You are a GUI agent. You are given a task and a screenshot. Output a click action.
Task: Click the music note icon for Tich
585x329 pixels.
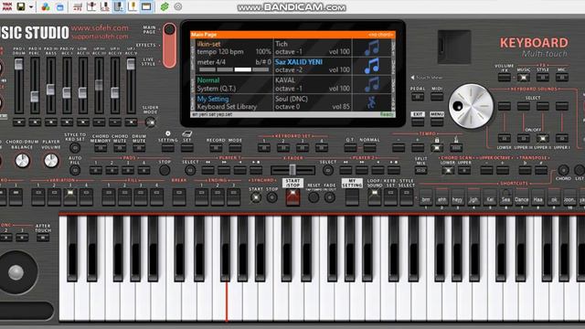tap(372, 48)
